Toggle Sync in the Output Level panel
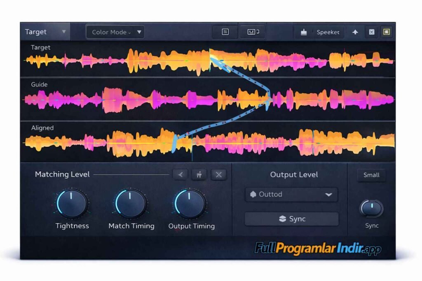The image size is (422, 281). pos(291,219)
